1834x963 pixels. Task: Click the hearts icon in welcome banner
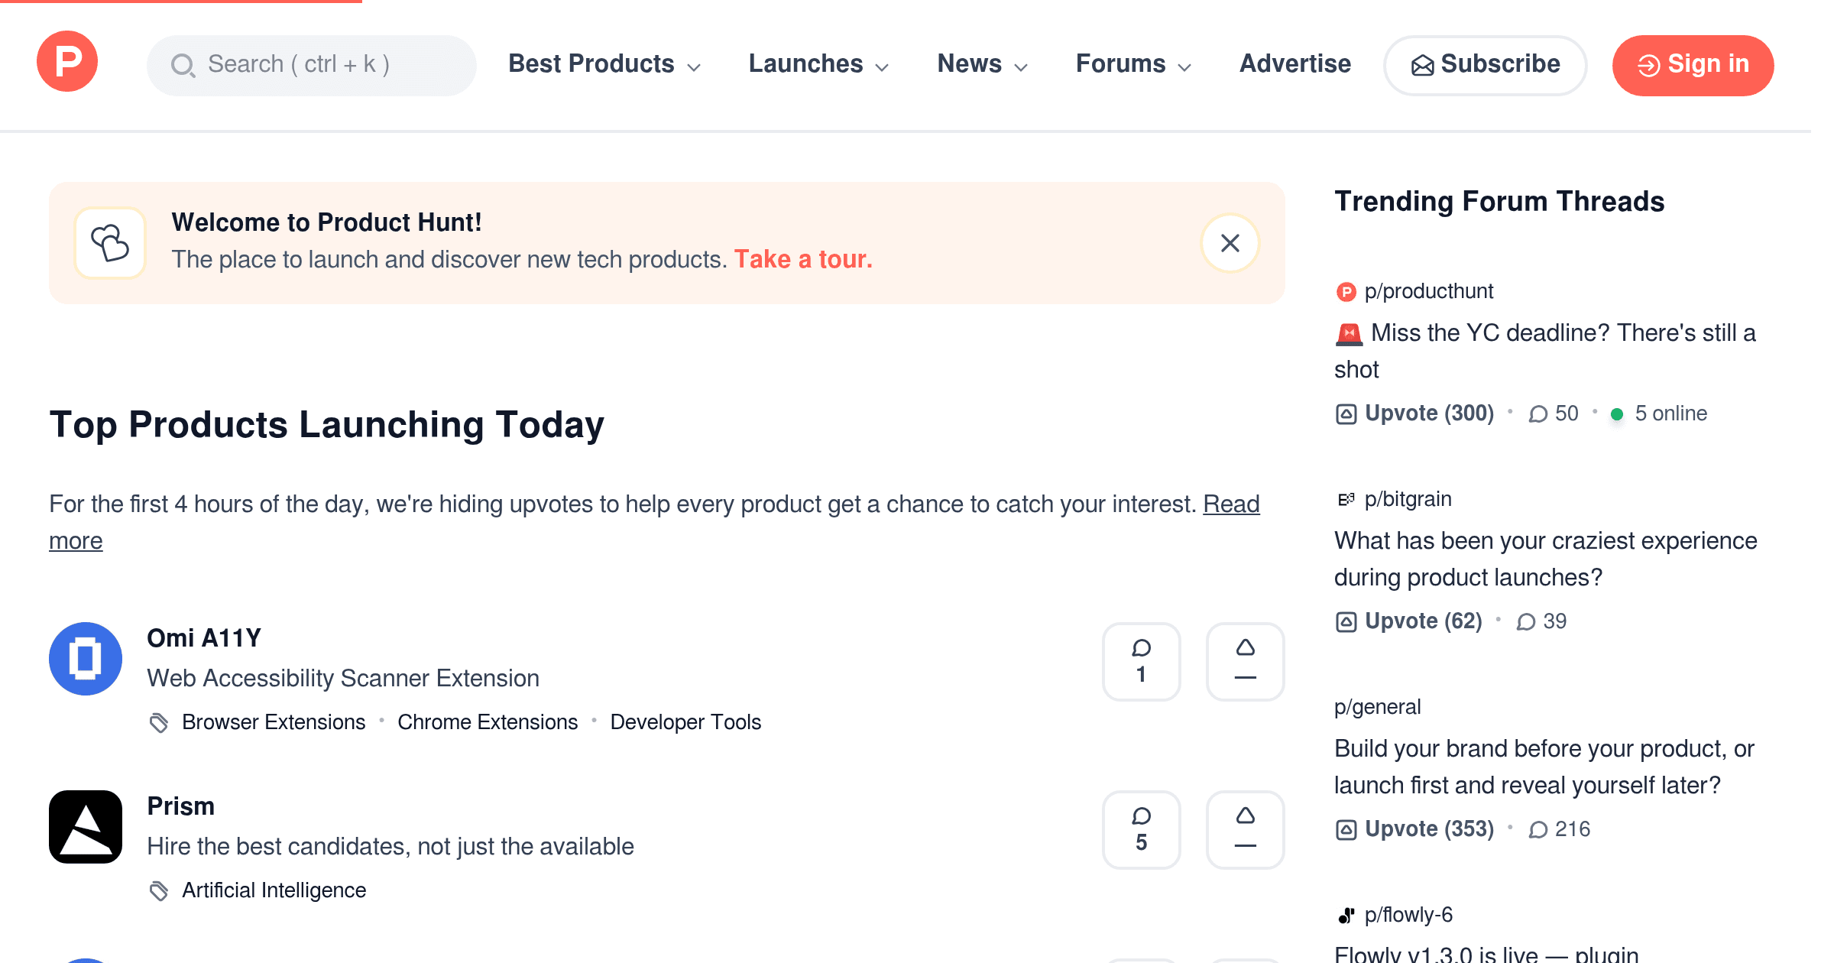point(110,243)
